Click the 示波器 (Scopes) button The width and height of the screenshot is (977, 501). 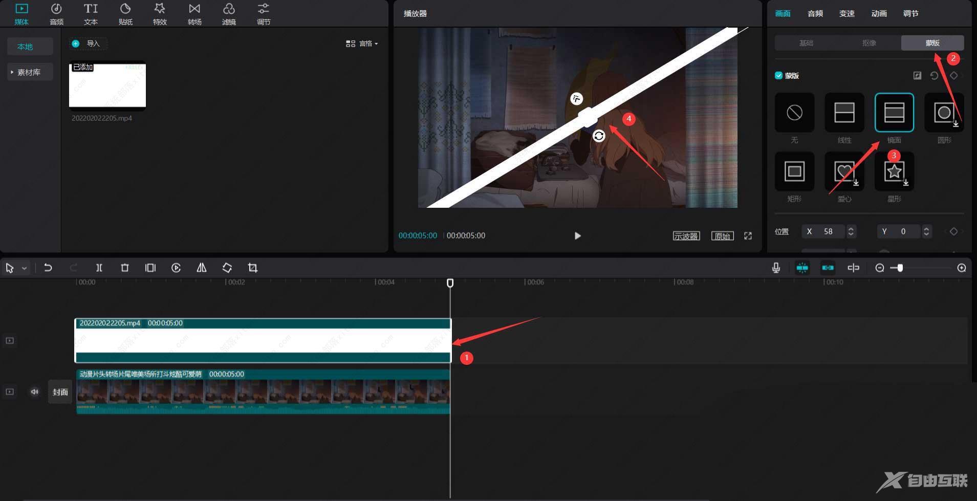(x=686, y=236)
